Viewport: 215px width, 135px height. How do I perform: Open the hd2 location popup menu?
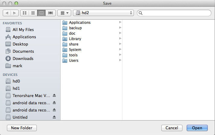[x=104, y=13]
